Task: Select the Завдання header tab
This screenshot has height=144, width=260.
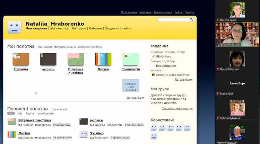Action: point(112,28)
